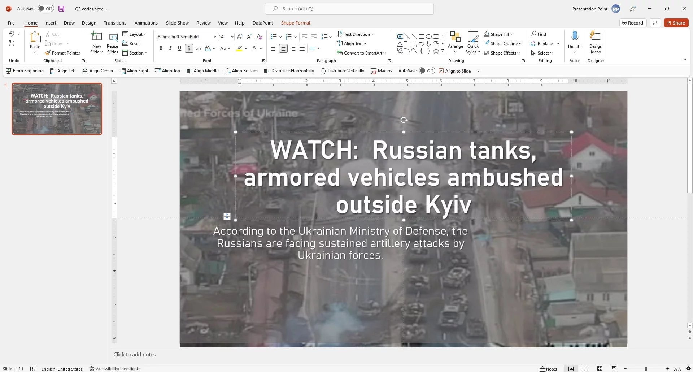Screen dimensions: 693x372
Task: Click the Strikethrough icon
Action: pos(198,48)
